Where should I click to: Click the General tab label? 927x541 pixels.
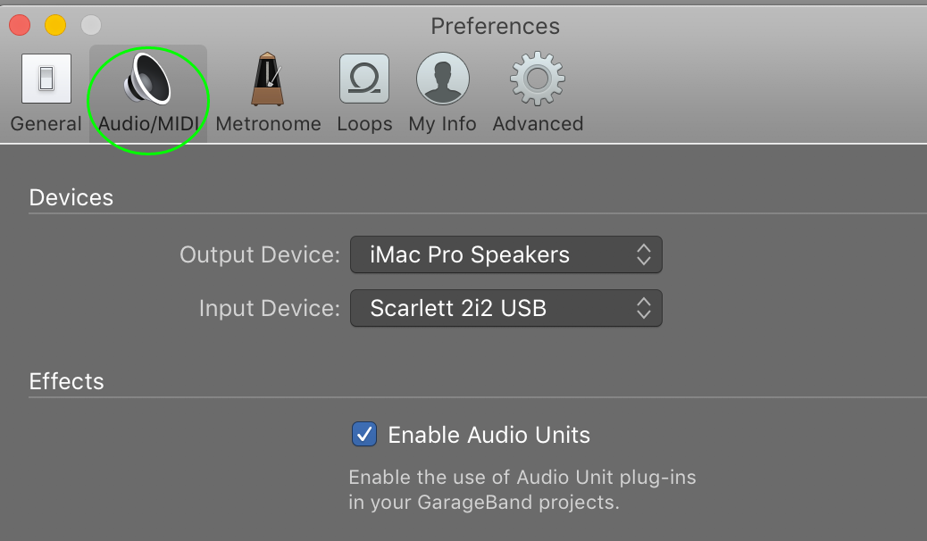click(46, 124)
